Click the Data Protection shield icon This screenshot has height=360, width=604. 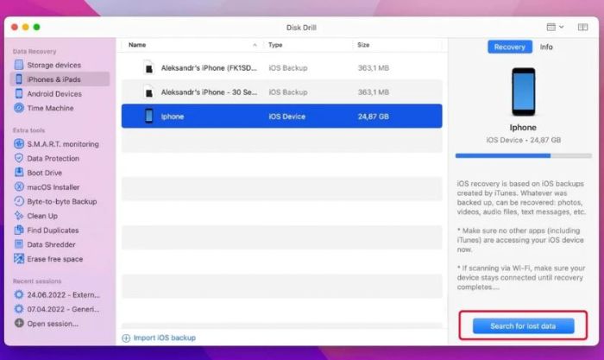click(x=19, y=158)
